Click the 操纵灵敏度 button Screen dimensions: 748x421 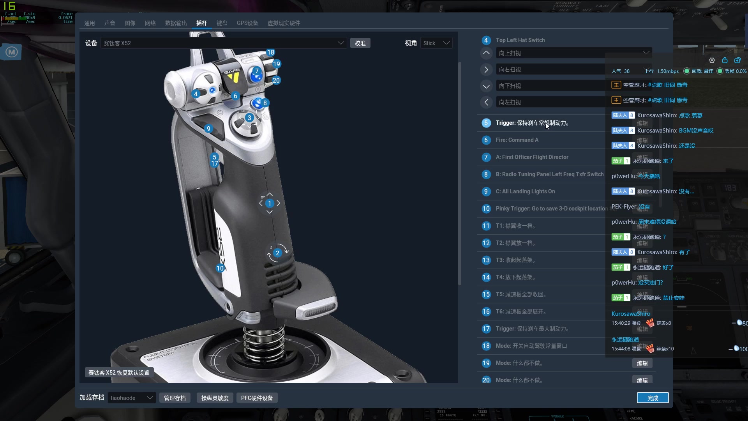pyautogui.click(x=215, y=398)
